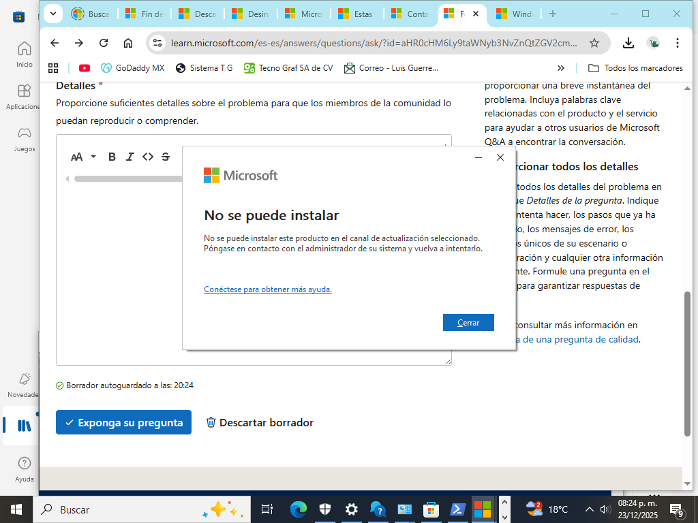
Task: Click the page vertical scrollbar thumb
Action: (x=687, y=364)
